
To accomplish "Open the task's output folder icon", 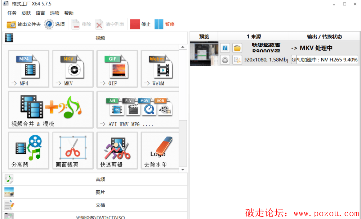I will click(237, 48).
